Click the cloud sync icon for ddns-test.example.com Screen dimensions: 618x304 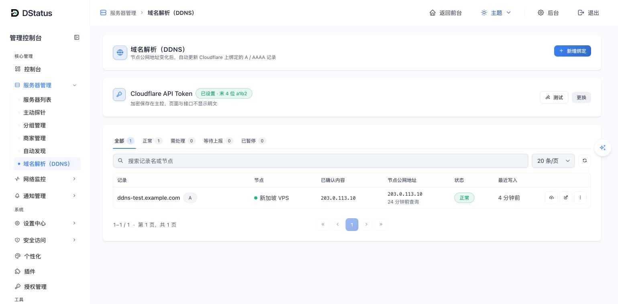551,197
